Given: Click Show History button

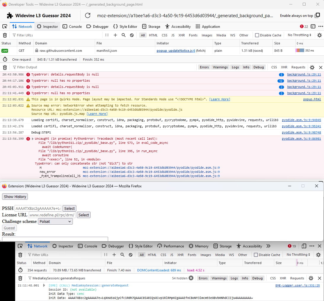Looking at the screenshot, I should [x=15, y=197].
